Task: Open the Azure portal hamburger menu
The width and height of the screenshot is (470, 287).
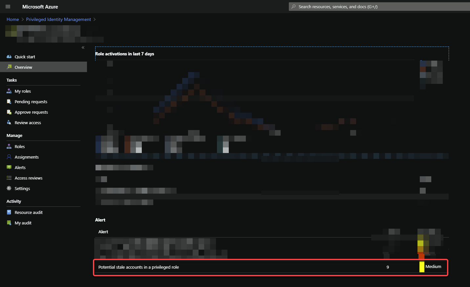Action: [x=8, y=7]
